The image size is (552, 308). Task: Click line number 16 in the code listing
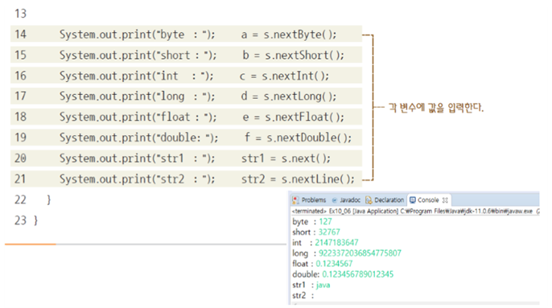click(20, 76)
